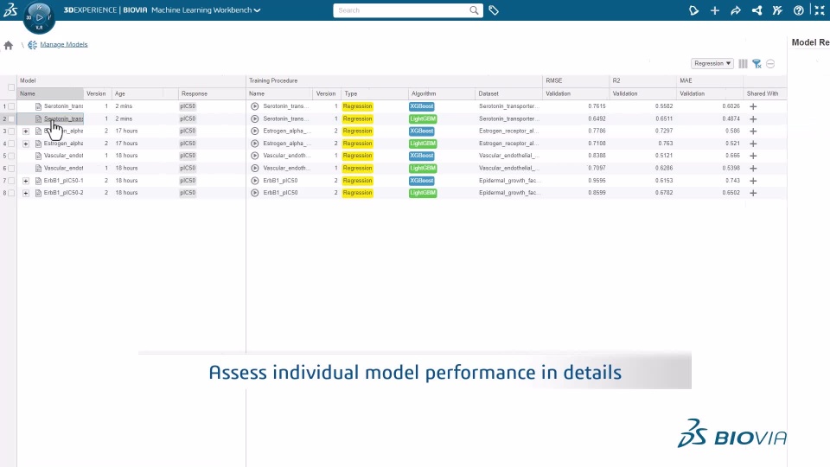Click the XGBoost tag in row 1
The image size is (830, 467).
point(422,106)
